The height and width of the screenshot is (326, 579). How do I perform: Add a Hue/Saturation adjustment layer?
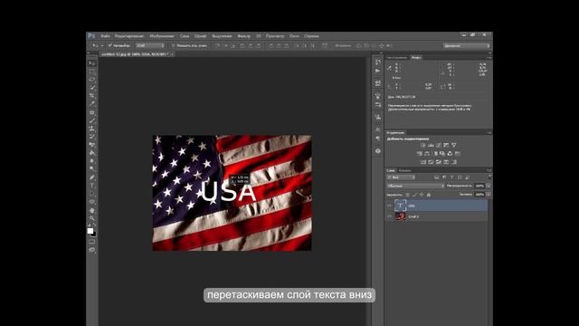point(419,153)
